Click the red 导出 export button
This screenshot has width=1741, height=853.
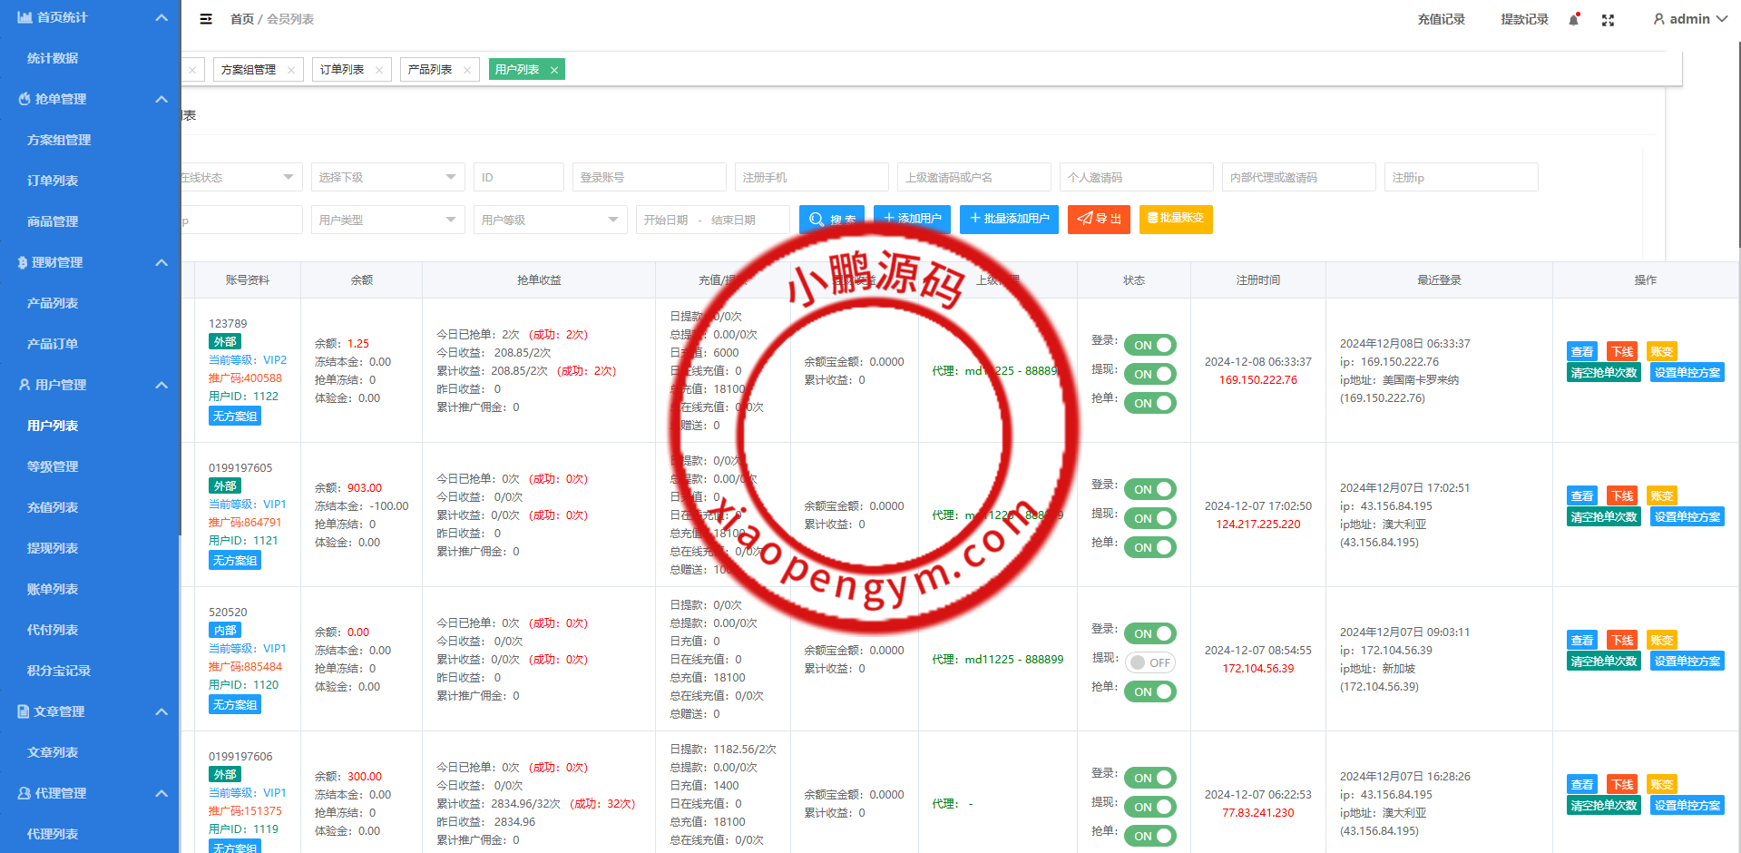click(1099, 220)
